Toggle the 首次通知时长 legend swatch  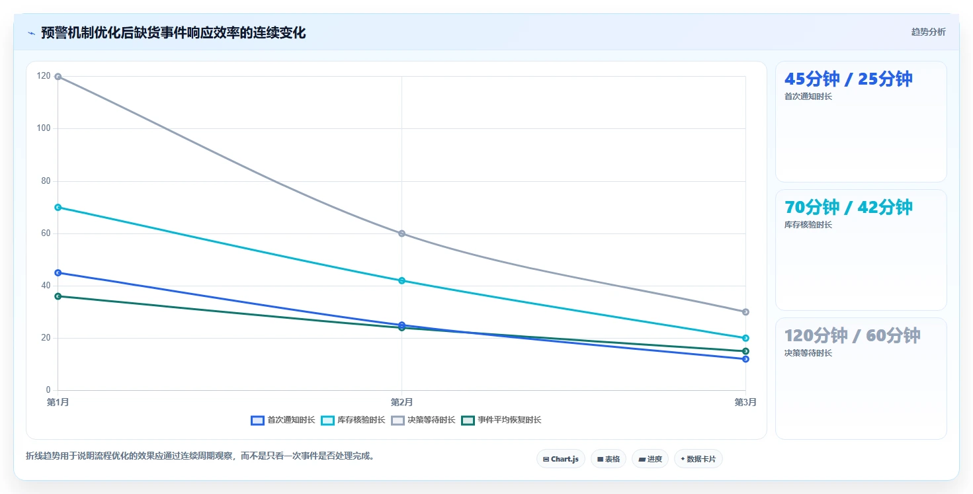(x=258, y=421)
